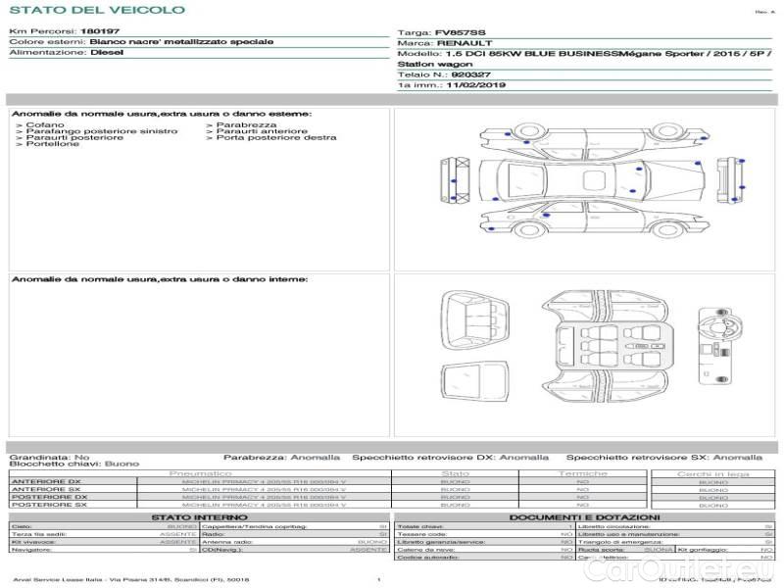Select the 'STATO INTERNO' section header

coord(200,517)
